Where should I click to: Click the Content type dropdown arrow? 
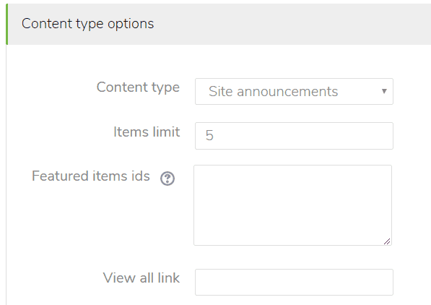384,91
